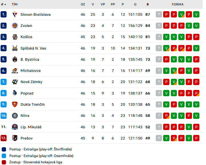Sort standings by the B points column
The image size is (206, 165).
point(148,4)
